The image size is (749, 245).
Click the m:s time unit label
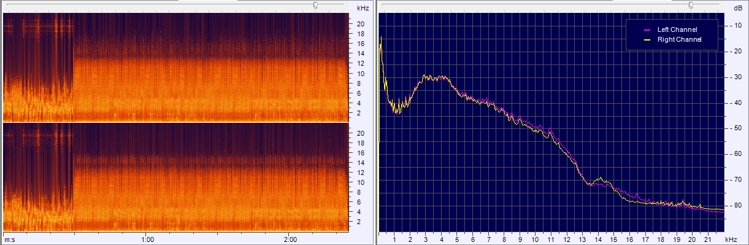(9, 239)
